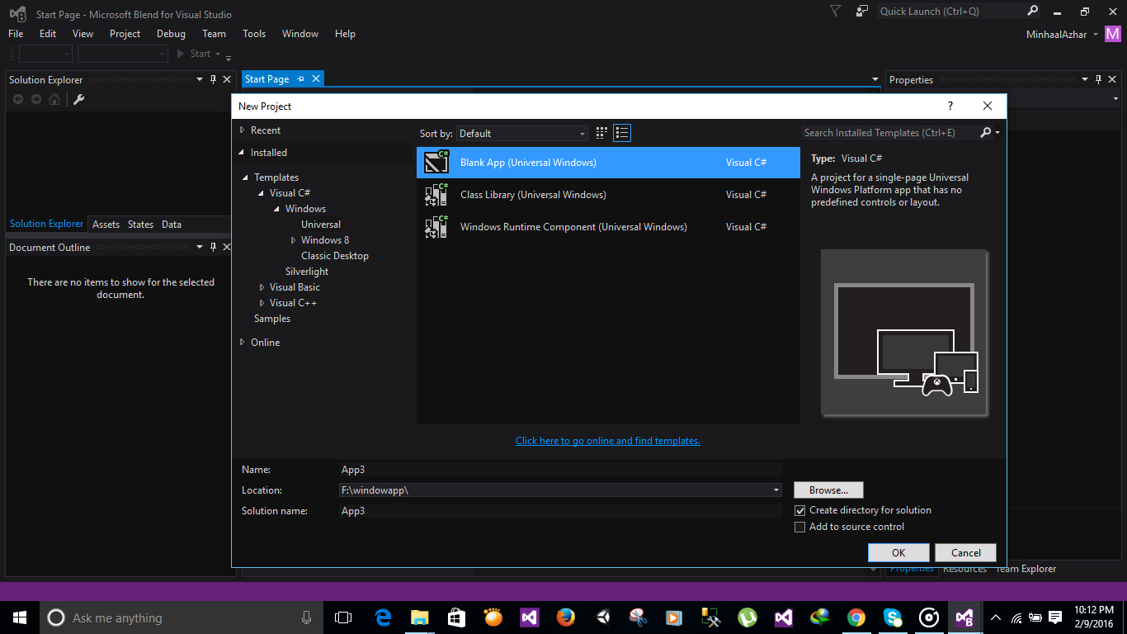Open Firefox from taskbar
This screenshot has height=634, width=1127.
point(565,617)
